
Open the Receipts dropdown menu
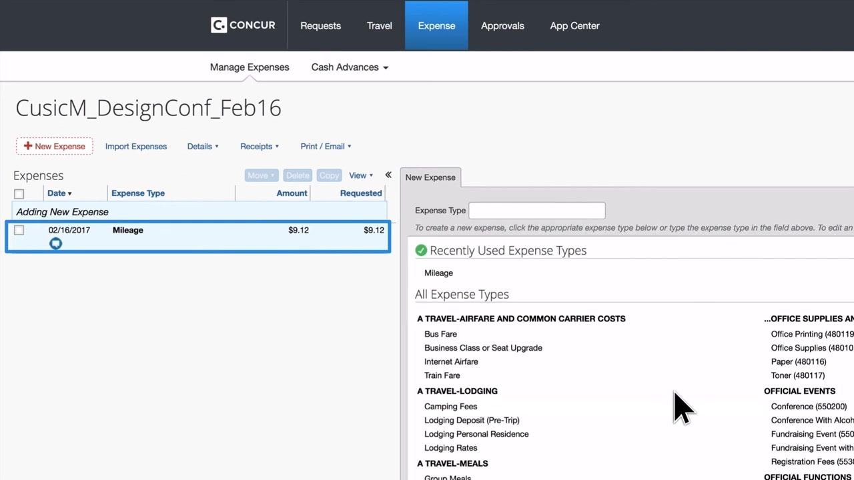click(260, 146)
